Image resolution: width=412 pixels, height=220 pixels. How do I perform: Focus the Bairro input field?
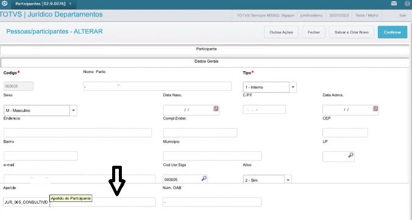pos(41,156)
